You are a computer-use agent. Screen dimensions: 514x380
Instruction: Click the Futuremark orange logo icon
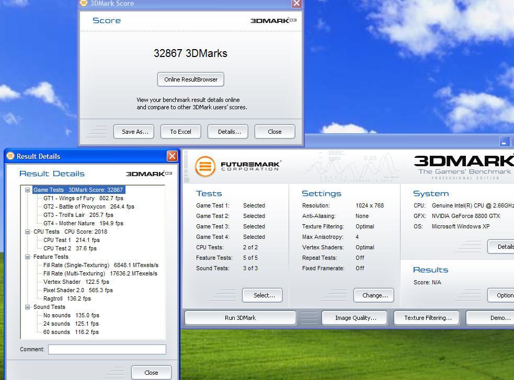click(205, 166)
